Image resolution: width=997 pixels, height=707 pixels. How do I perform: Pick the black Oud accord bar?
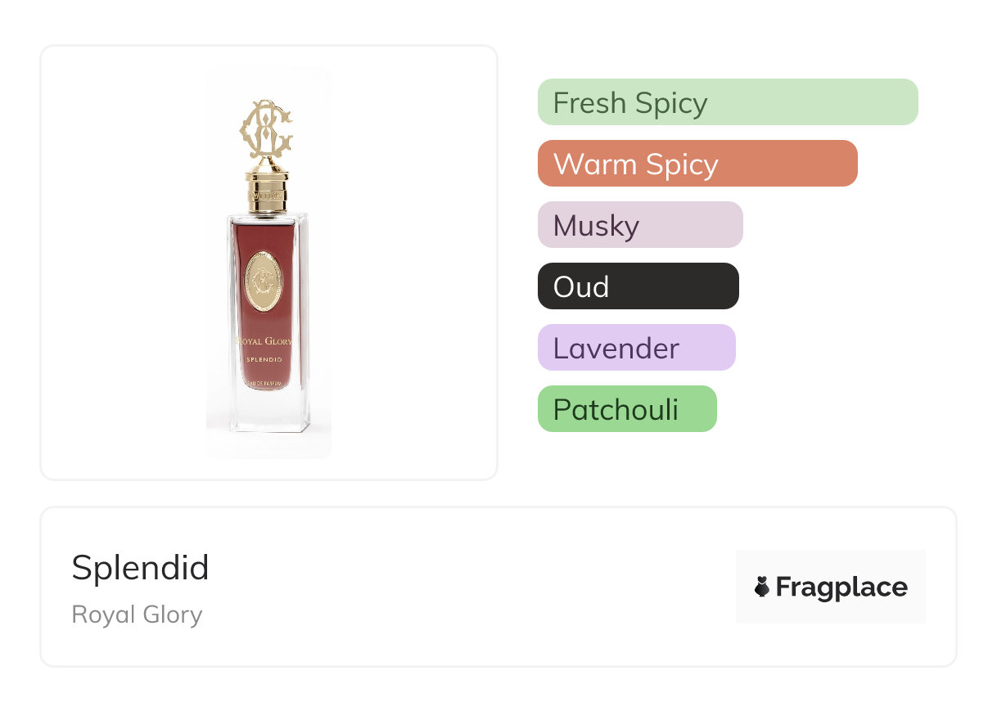click(x=638, y=286)
